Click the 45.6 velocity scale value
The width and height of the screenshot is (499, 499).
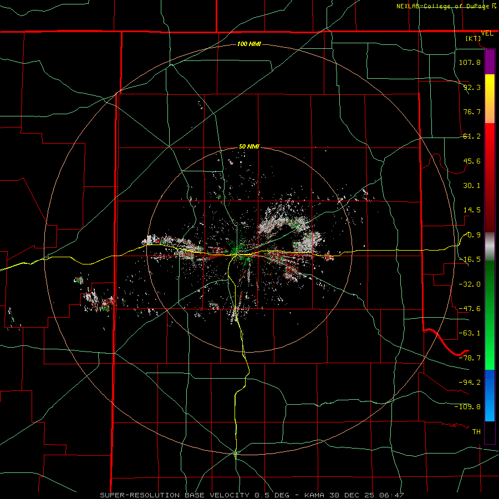[x=472, y=161]
